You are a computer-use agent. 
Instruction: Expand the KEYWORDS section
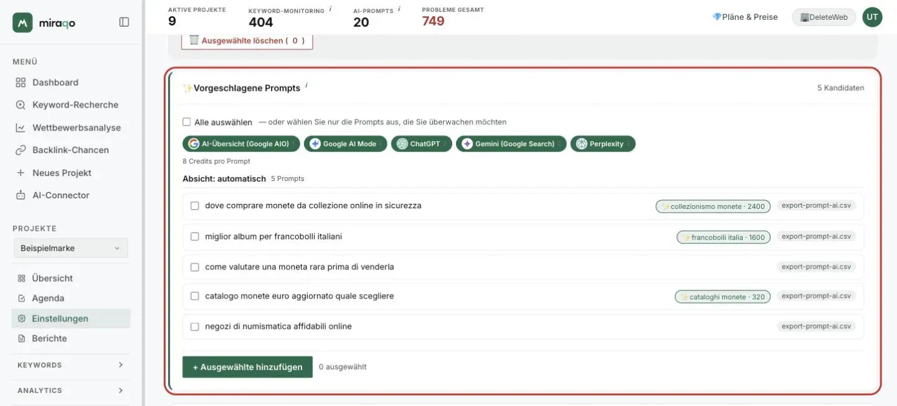pos(70,365)
